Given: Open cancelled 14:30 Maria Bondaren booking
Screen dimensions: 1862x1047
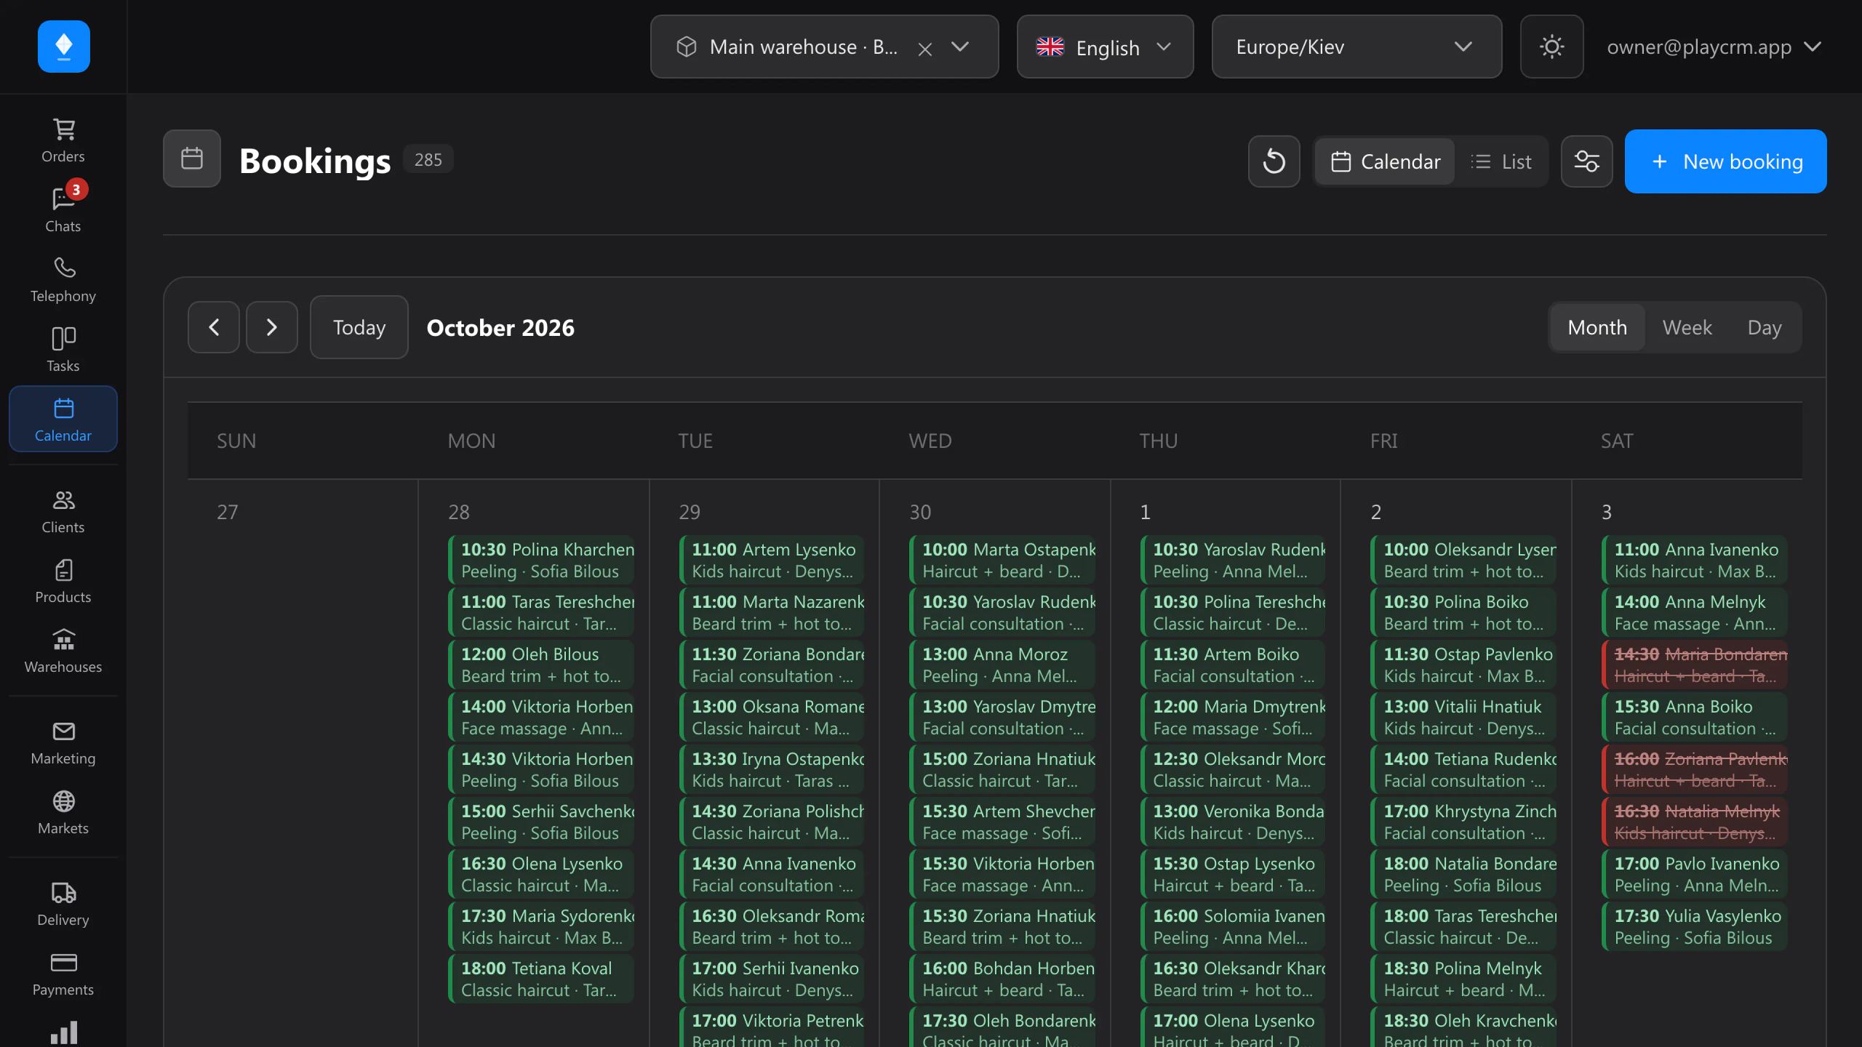Looking at the screenshot, I should coord(1695,665).
